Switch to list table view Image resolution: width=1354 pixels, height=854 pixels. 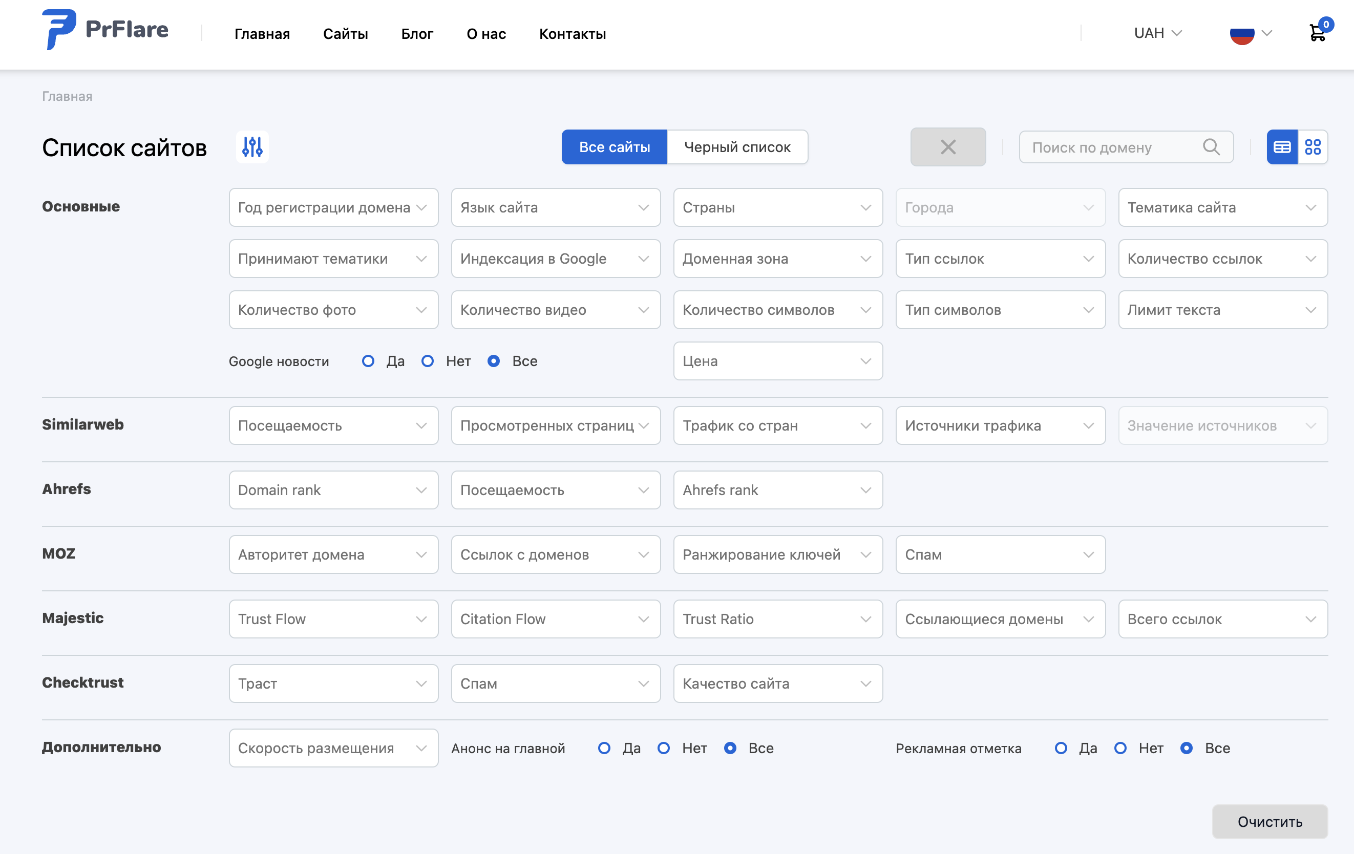click(1282, 147)
